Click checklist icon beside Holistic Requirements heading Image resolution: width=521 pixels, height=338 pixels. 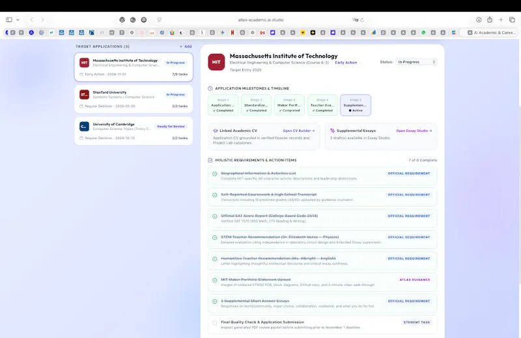tap(210, 160)
